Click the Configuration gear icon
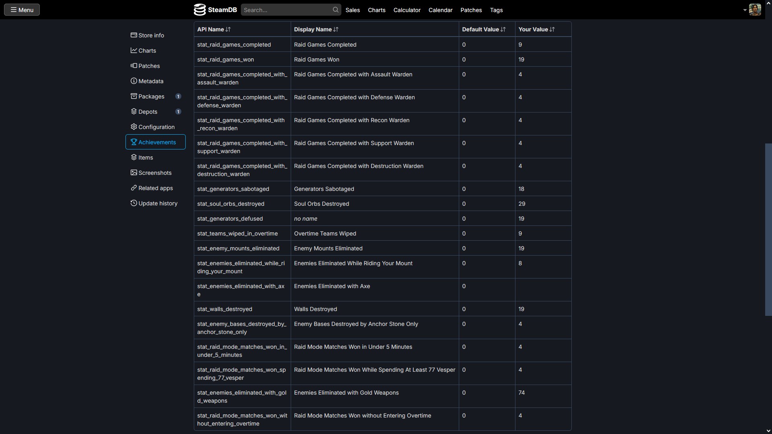Screen dimensions: 772x434 click(x=133, y=127)
